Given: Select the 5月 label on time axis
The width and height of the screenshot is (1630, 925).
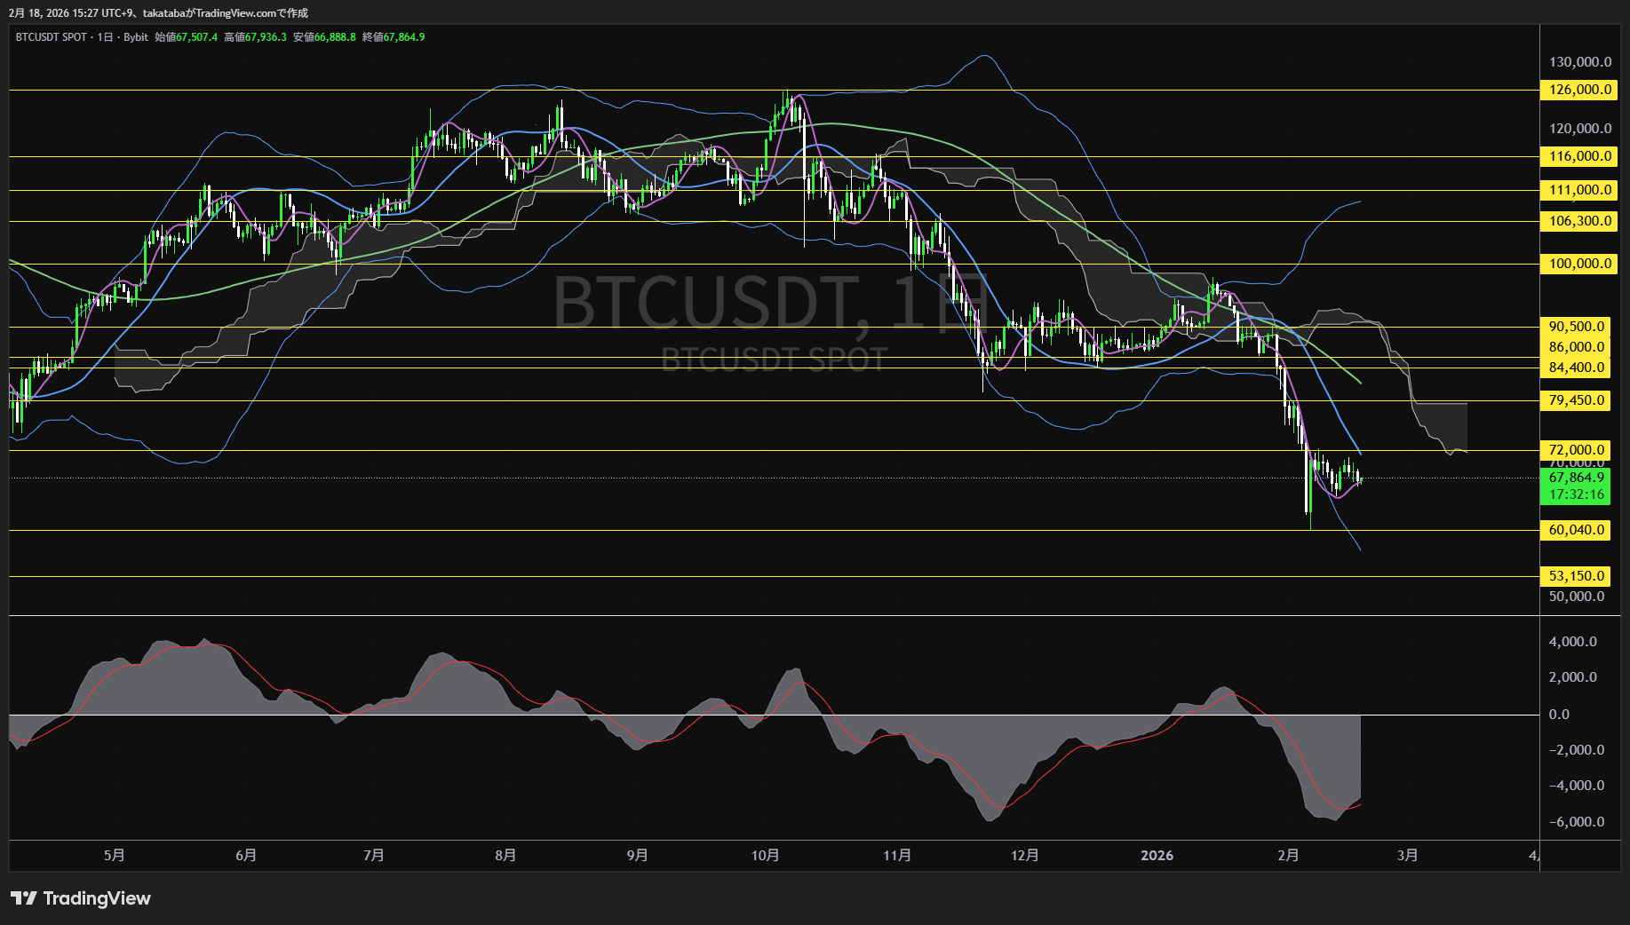Looking at the screenshot, I should (114, 856).
